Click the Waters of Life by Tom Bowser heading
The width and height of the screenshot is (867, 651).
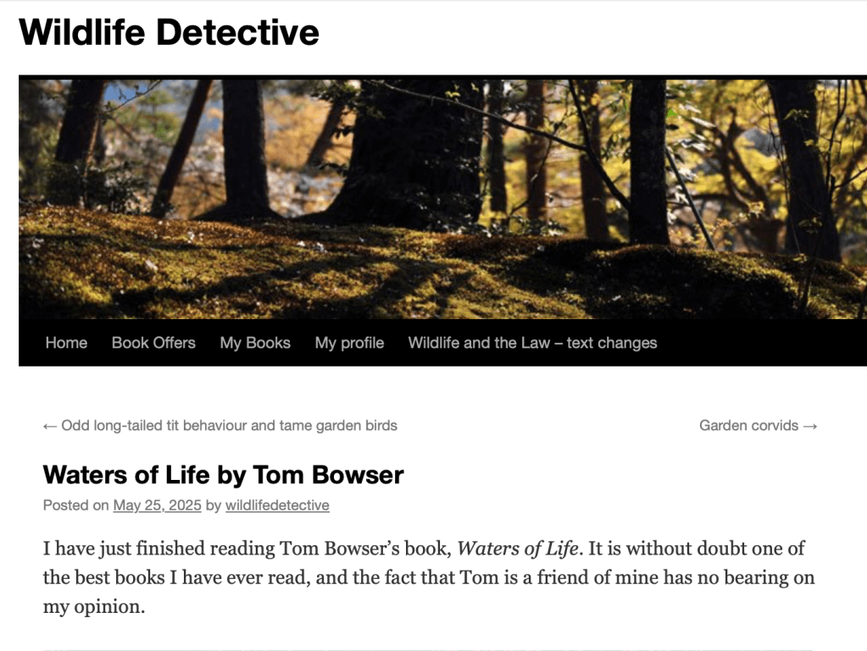click(x=223, y=475)
